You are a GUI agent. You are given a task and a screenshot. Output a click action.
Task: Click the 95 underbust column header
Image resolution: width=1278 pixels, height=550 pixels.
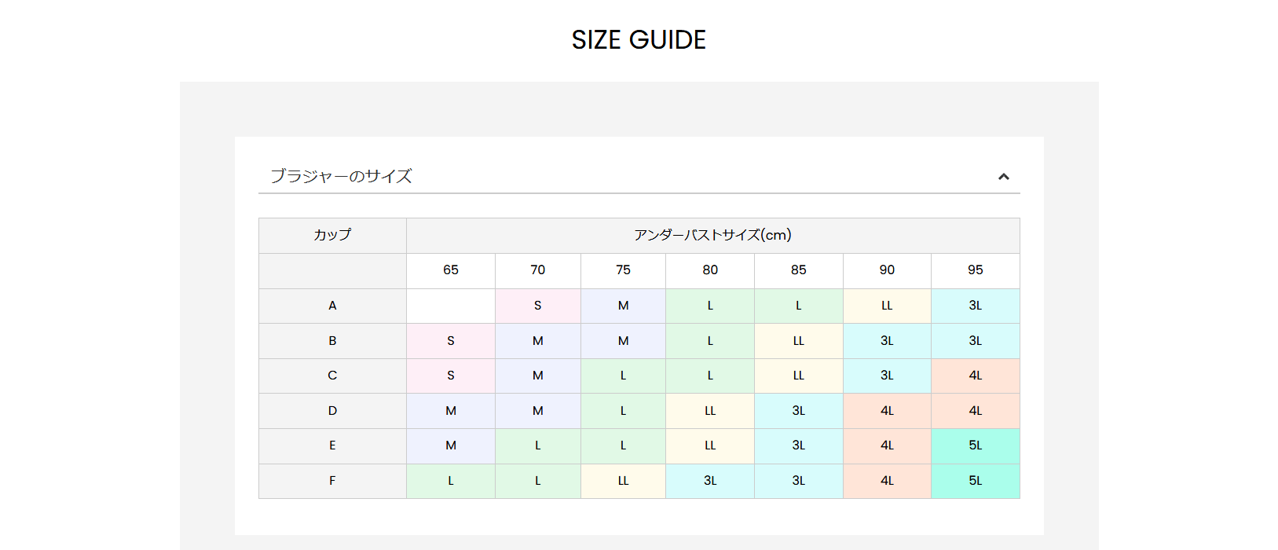point(976,270)
